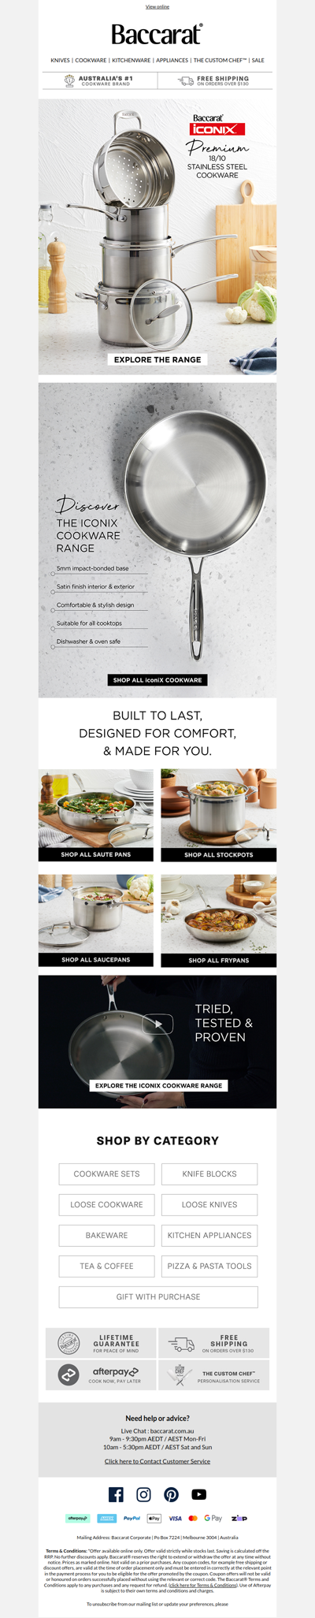Play the Tried, Tested & Proven video

[x=157, y=1024]
